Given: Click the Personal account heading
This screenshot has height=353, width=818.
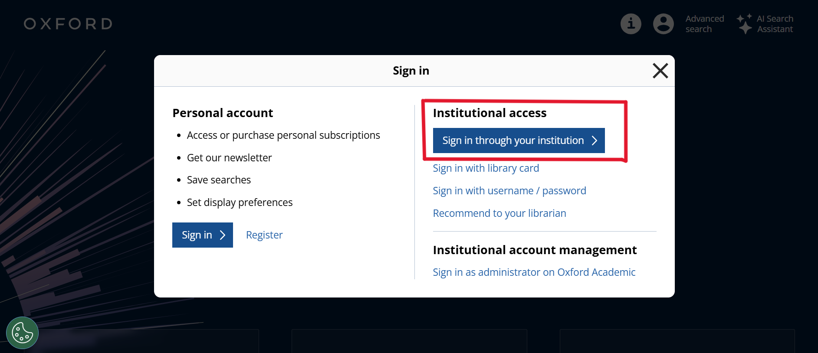Looking at the screenshot, I should 223,113.
